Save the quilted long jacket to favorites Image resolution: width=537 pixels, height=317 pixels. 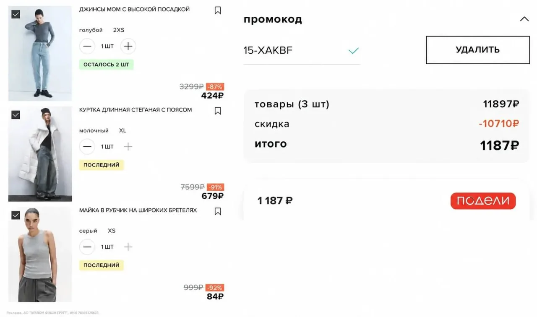pos(217,111)
